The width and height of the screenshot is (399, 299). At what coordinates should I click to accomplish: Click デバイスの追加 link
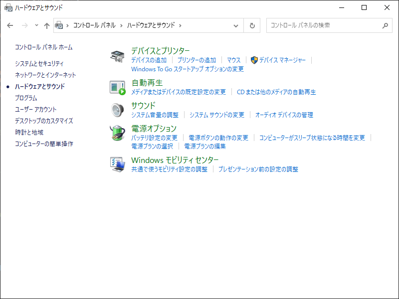149,60
